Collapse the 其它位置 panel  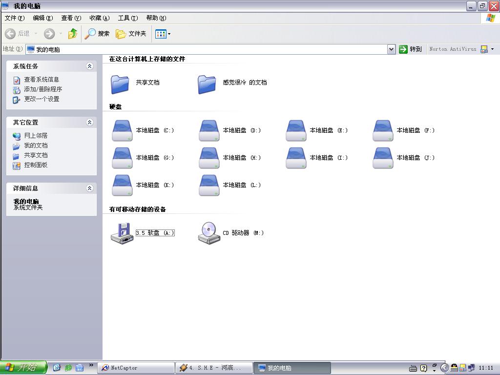click(x=89, y=123)
